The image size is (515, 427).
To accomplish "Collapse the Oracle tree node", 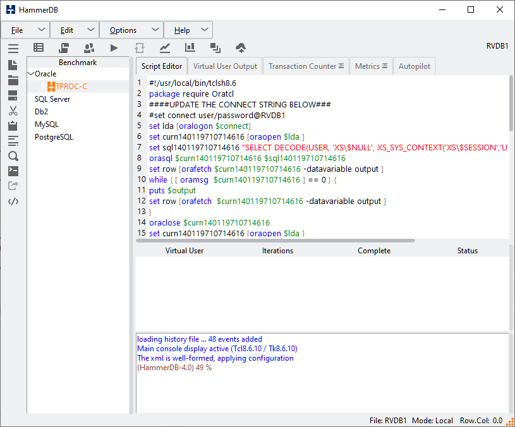I will click(x=31, y=73).
